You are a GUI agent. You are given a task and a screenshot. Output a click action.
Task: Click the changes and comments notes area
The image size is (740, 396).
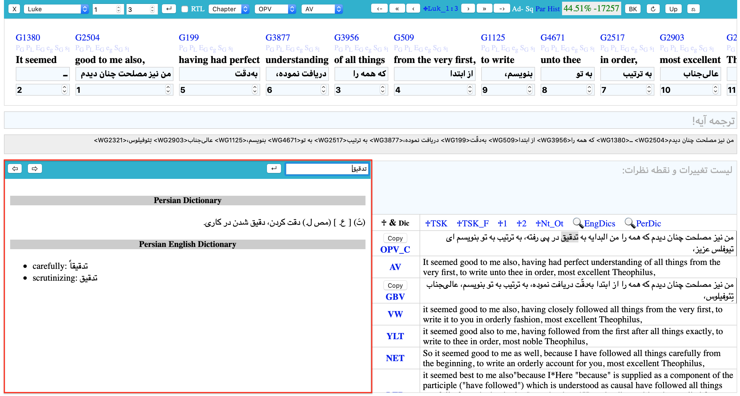click(x=555, y=187)
